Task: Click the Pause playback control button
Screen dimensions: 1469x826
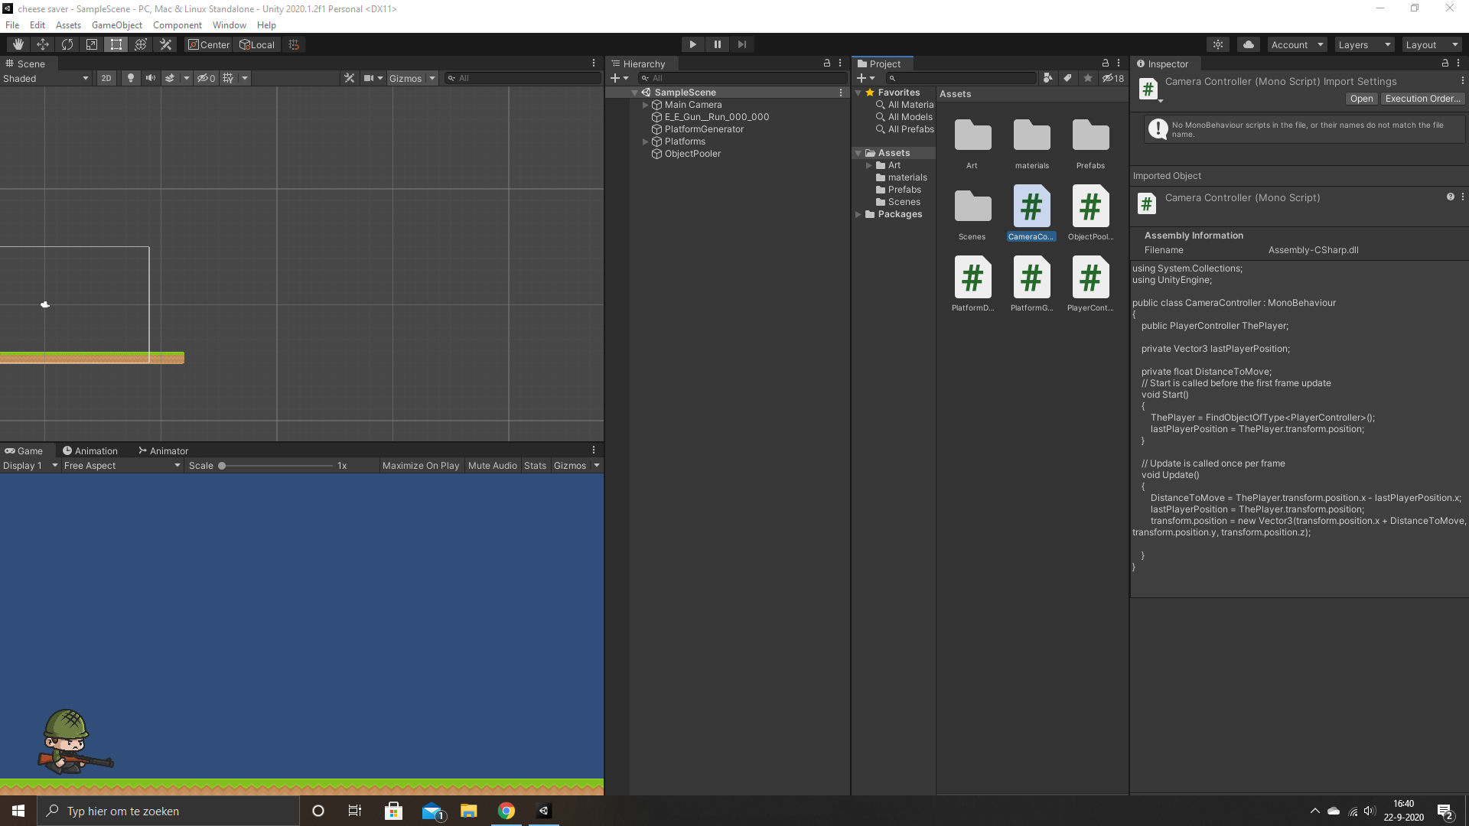Action: [718, 44]
